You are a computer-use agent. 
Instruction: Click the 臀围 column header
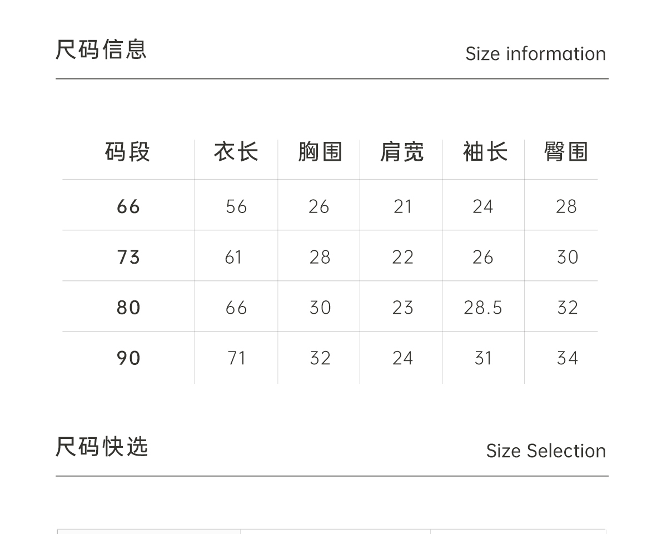pos(566,152)
